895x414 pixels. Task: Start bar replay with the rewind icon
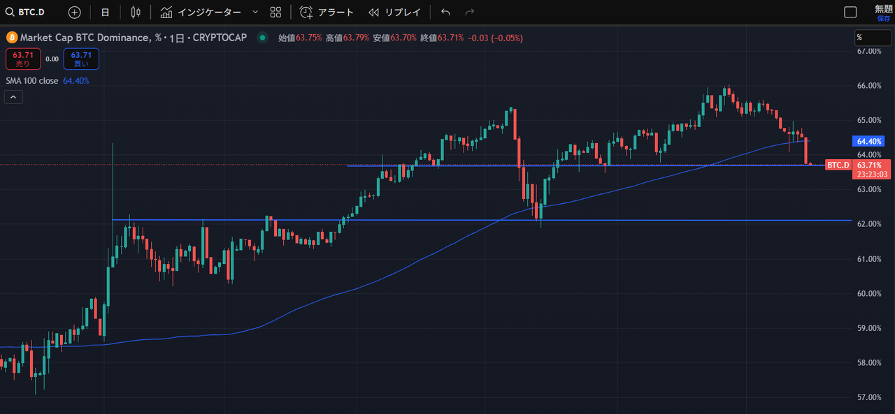[x=374, y=12]
